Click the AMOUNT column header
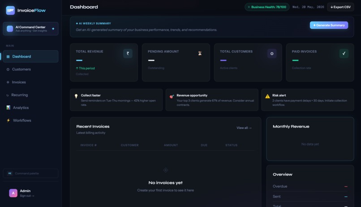 171,145
